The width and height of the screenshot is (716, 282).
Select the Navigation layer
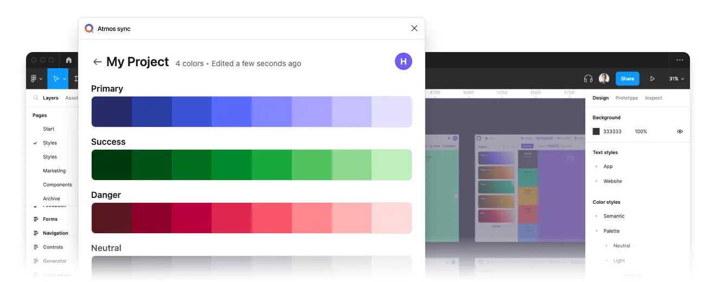coord(55,233)
